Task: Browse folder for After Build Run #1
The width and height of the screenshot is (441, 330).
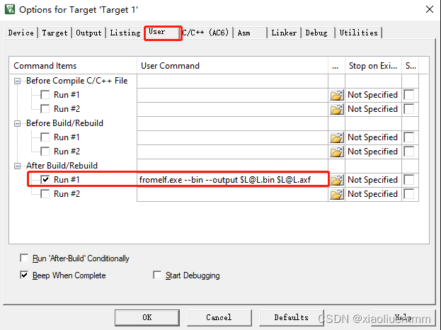Action: (336, 180)
